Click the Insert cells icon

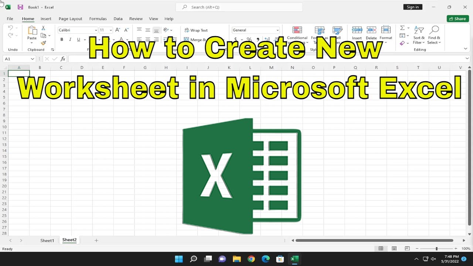357,30
